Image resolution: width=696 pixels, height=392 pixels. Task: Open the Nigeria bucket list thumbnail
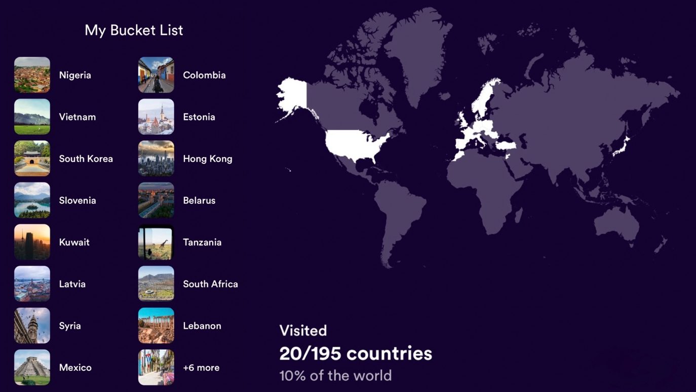[32, 75]
